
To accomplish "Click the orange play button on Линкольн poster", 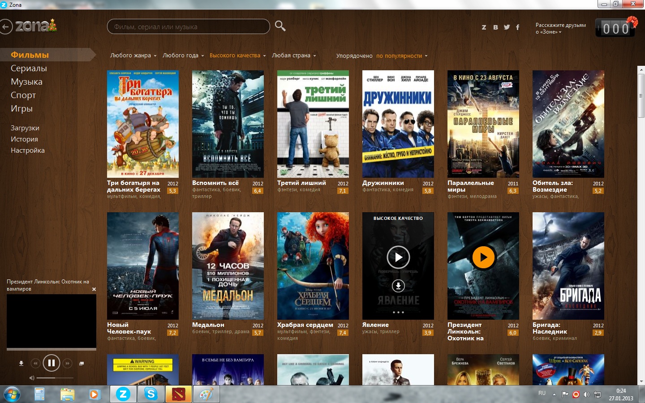I will click(x=483, y=257).
